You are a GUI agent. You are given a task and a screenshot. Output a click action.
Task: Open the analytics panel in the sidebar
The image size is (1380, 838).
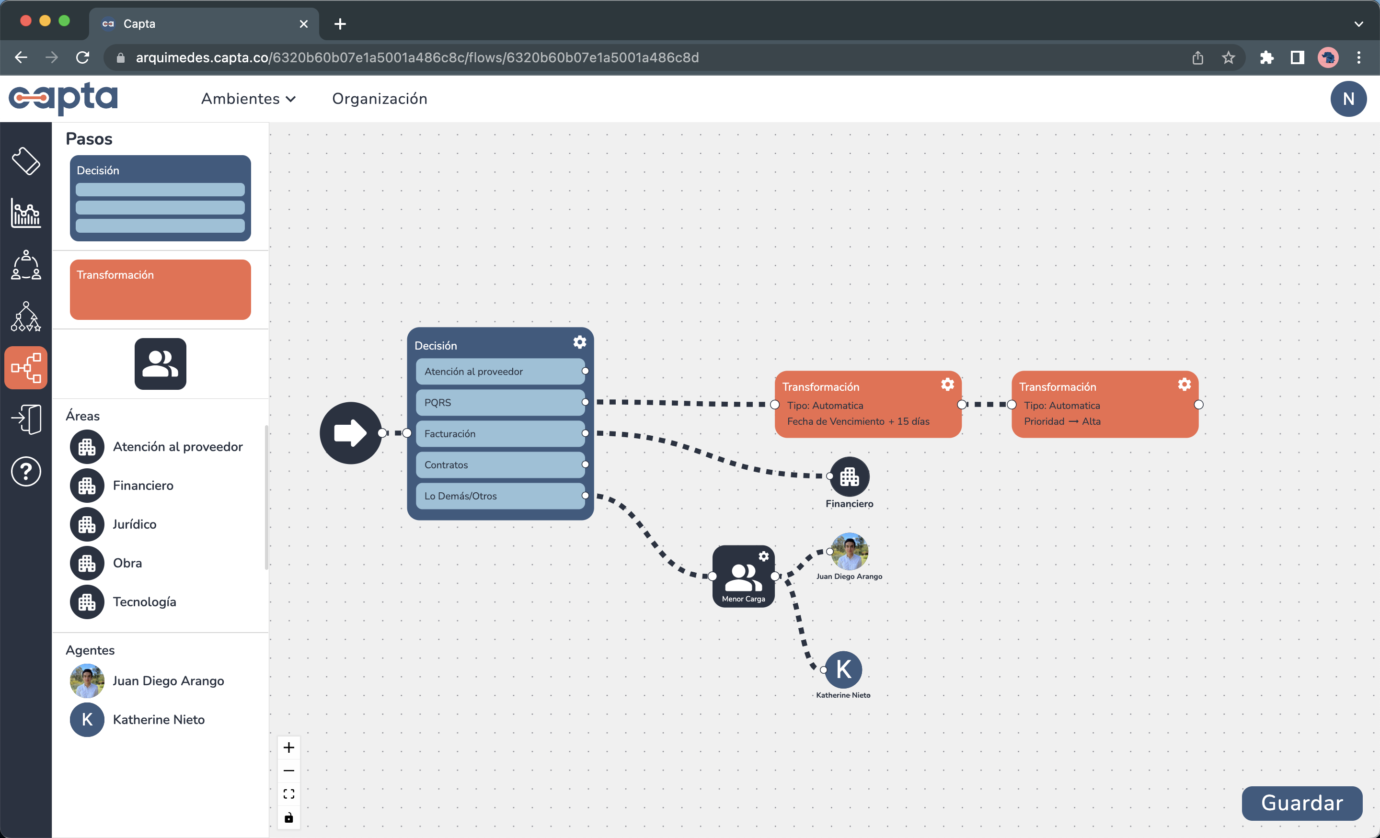pos(26,214)
